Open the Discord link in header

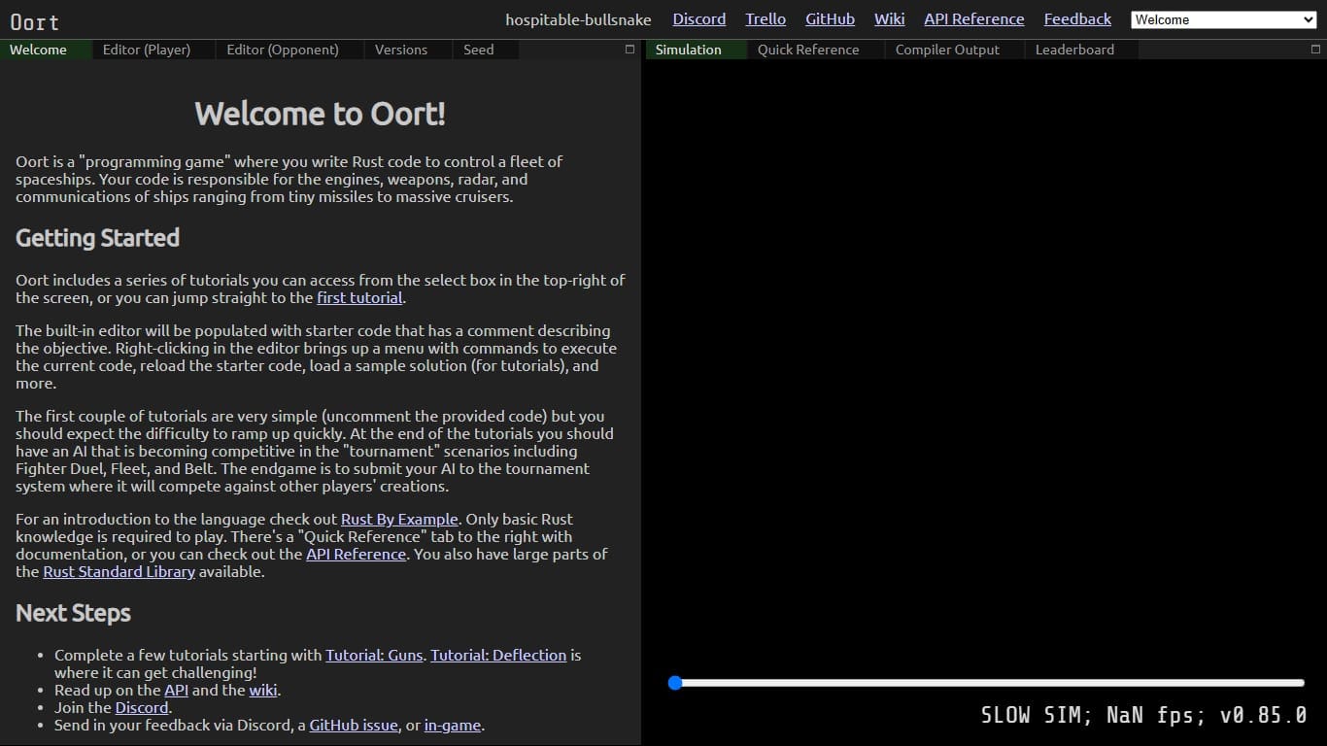tap(699, 19)
